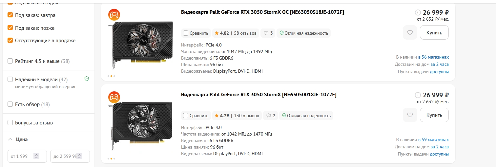Image resolution: width=496 pixels, height=167 pixels.
Task: Add RTX 3050 StormX OC to favorites heart
Action: click(410, 32)
